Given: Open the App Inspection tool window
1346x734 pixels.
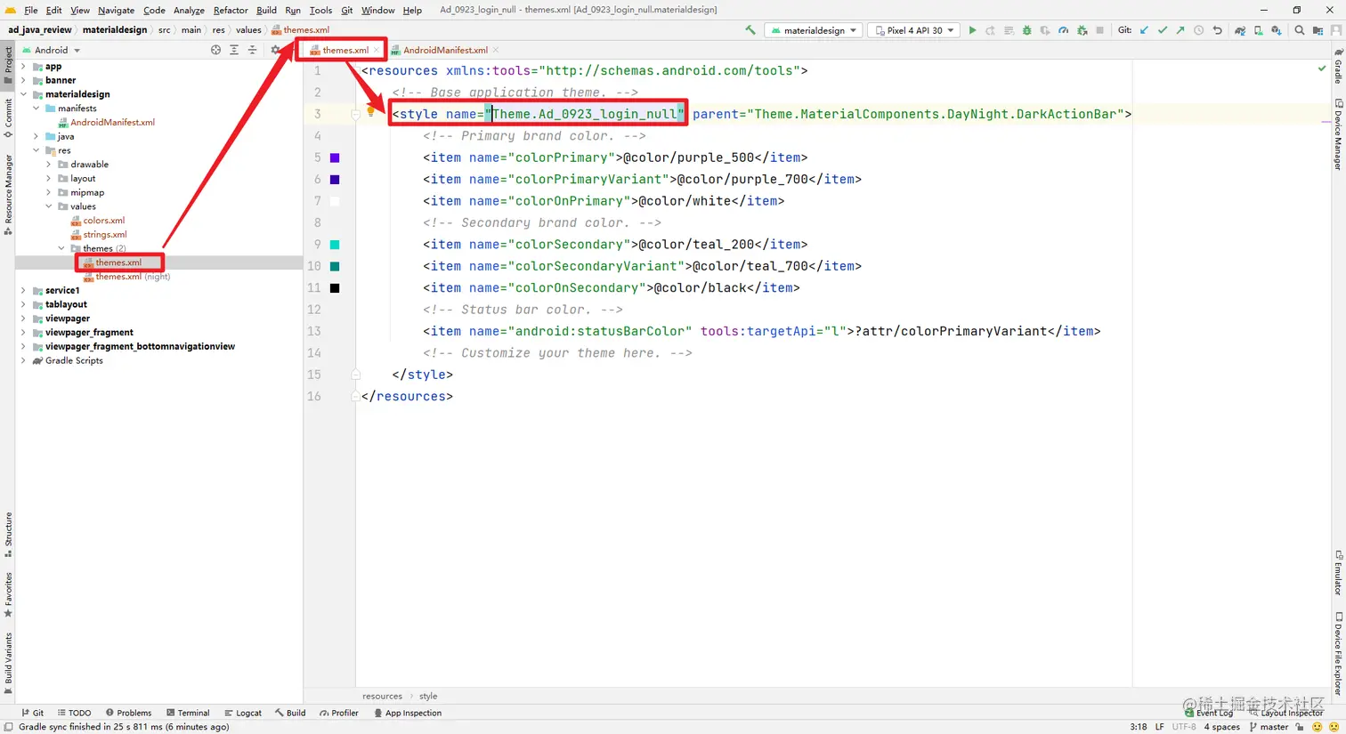Looking at the screenshot, I should [408, 713].
